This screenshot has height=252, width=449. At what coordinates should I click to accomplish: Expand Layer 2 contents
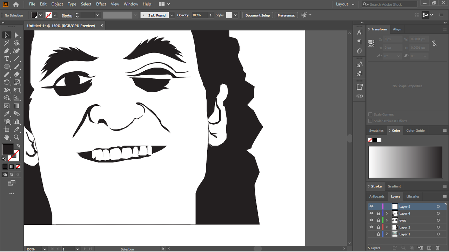tap(387, 227)
